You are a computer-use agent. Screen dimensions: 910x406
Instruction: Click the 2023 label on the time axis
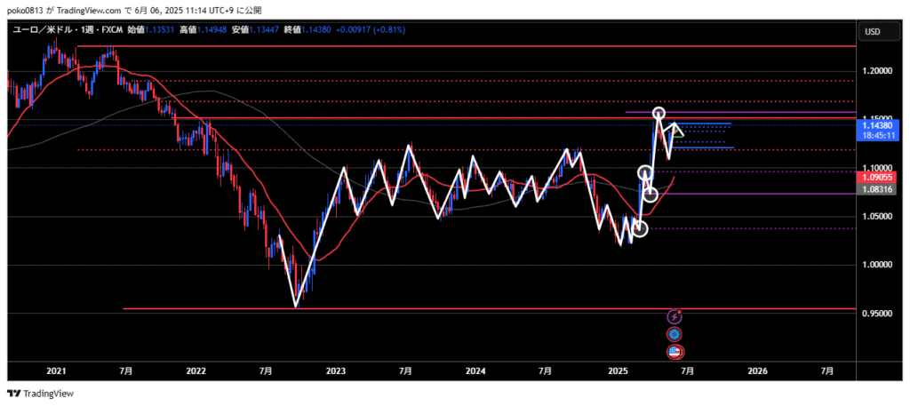(x=336, y=369)
